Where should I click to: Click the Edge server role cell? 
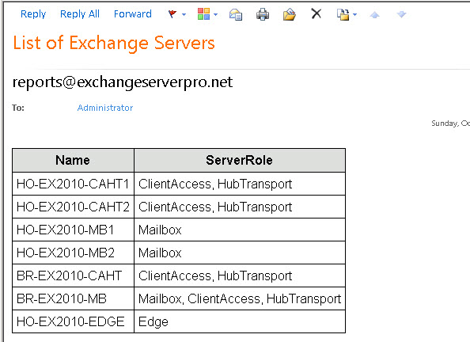point(240,321)
